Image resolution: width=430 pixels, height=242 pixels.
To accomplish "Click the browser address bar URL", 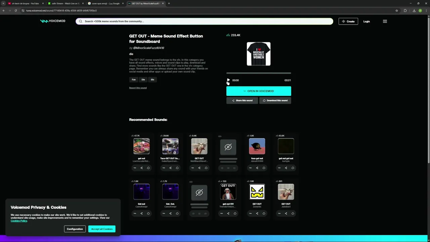I will 61,10.
